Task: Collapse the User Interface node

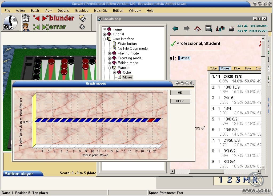Action: [x=104, y=39]
